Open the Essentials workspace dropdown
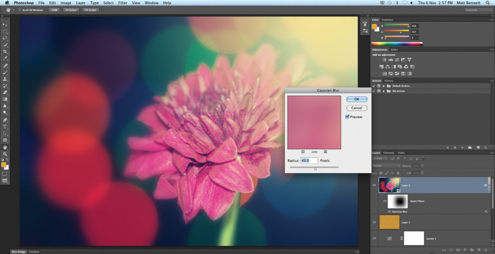 478,10
